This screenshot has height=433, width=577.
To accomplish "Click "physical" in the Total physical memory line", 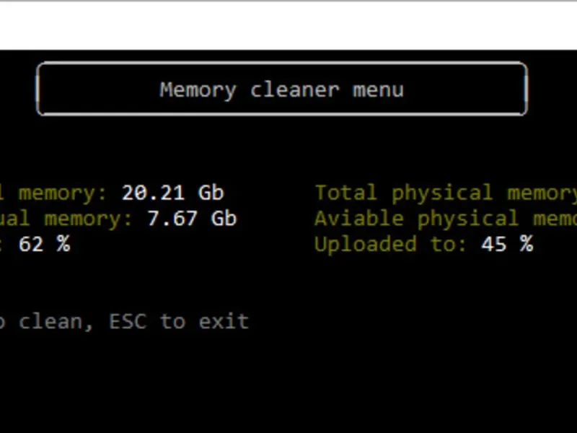I will pyautogui.click(x=442, y=193).
